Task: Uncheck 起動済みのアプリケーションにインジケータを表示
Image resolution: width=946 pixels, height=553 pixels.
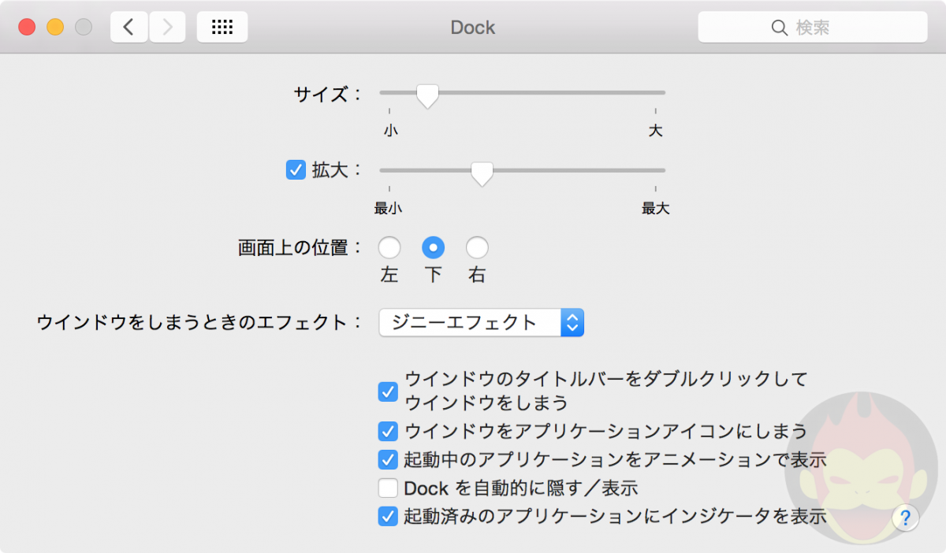Action: coord(387,517)
